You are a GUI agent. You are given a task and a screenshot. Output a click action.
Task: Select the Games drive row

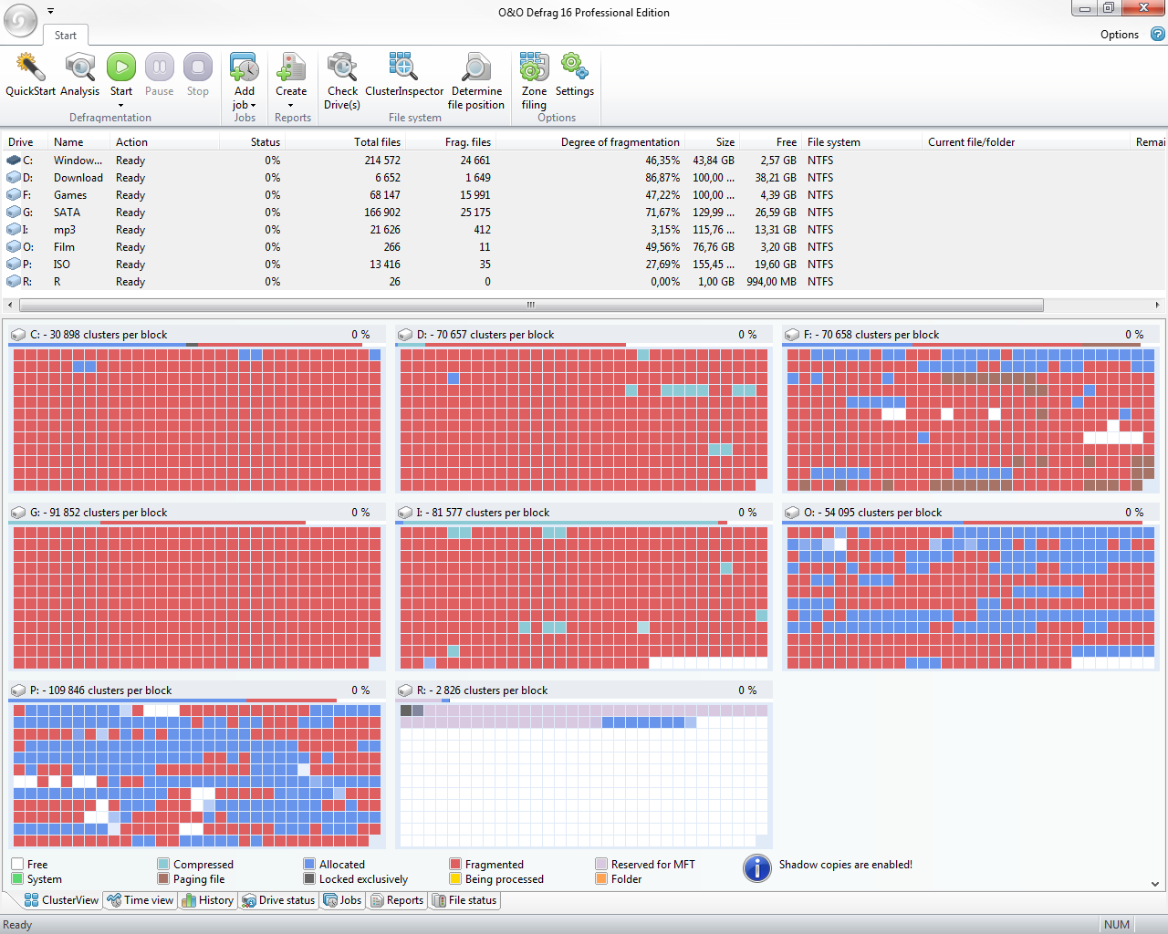coord(584,195)
